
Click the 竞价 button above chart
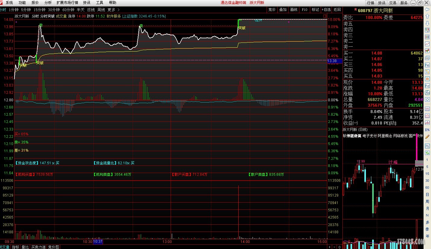(x=272, y=10)
